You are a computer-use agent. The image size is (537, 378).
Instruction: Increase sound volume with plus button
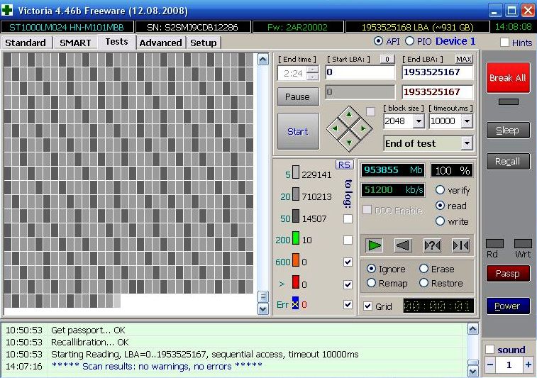(x=528, y=365)
